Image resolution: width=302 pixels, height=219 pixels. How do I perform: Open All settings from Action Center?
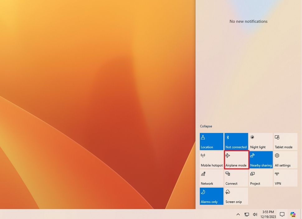point(285,160)
